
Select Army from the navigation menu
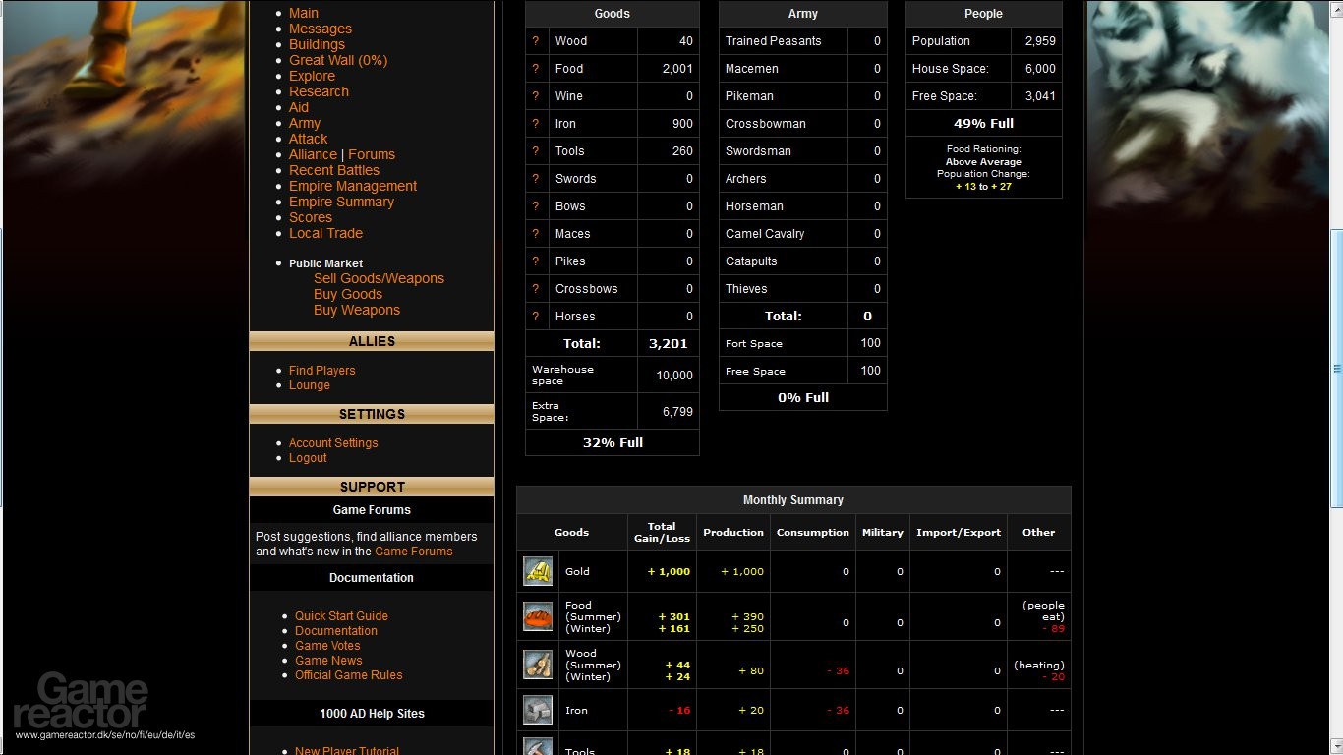point(305,123)
